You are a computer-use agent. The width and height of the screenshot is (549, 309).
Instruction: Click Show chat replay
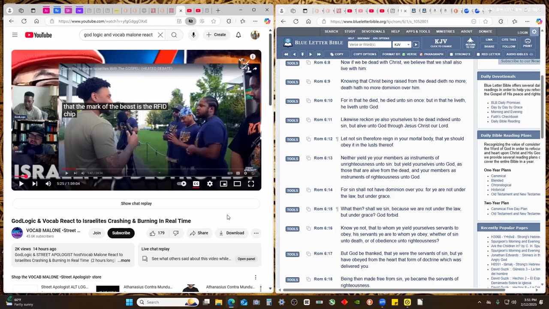pos(136,203)
